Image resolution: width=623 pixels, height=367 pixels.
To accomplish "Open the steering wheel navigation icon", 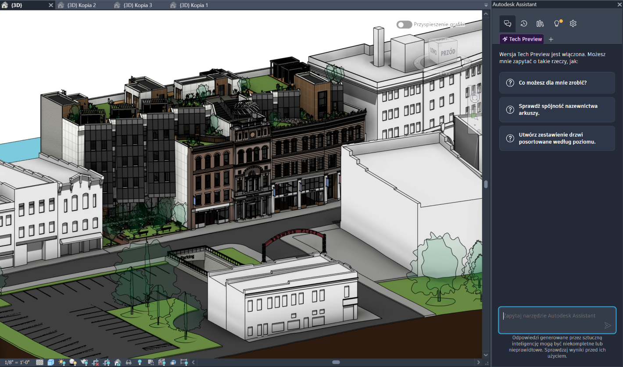I will click(x=475, y=98).
